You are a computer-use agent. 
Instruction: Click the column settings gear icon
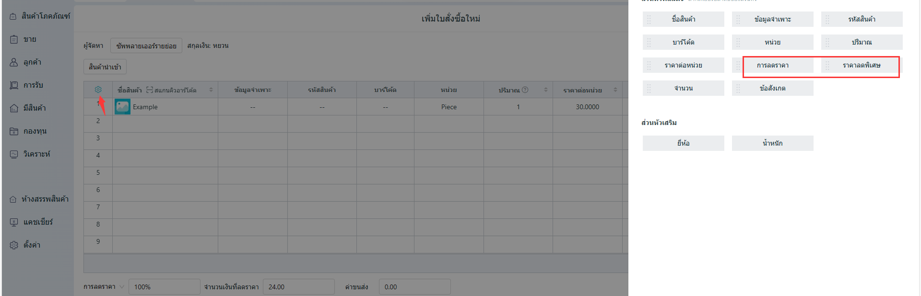point(98,90)
